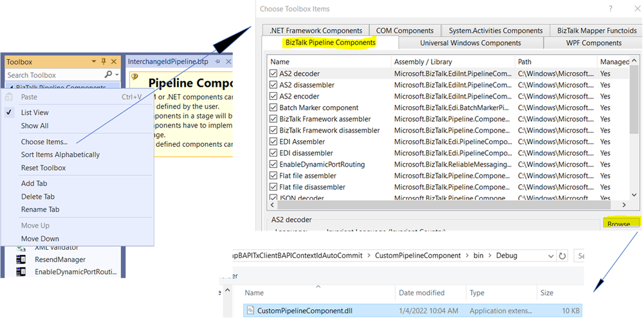Image resolution: width=643 pixels, height=318 pixels.
Task: Switch to WPF Components tab
Action: 593,42
